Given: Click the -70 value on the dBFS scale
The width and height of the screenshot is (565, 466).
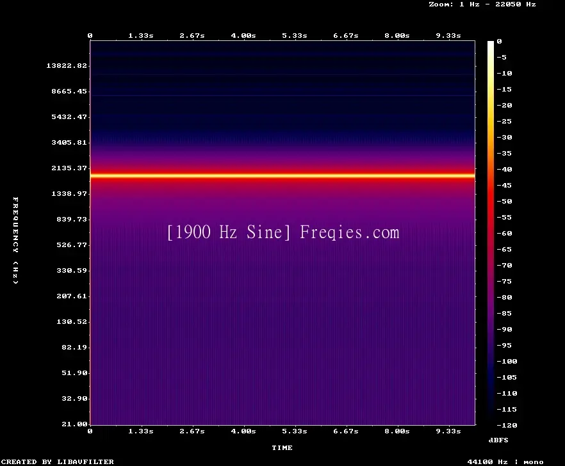Looking at the screenshot, I should [x=504, y=266].
